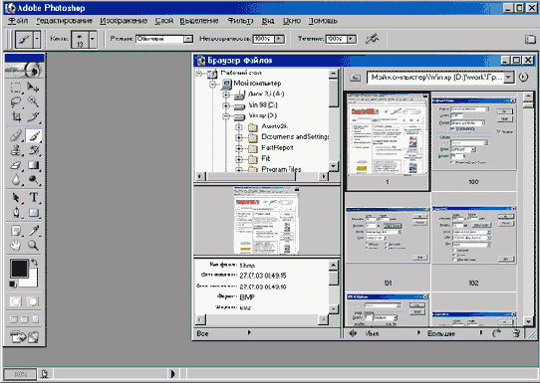Expand the Documents and Settings folder node
The height and width of the screenshot is (383, 540).
pos(239,137)
